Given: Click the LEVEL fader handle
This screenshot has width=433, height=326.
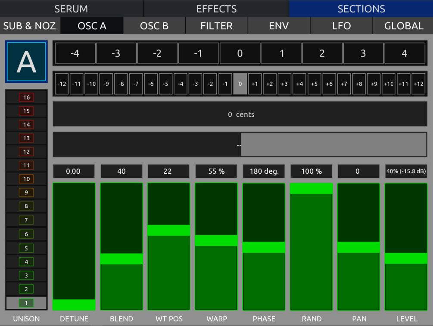Looking at the screenshot, I should (406, 258).
